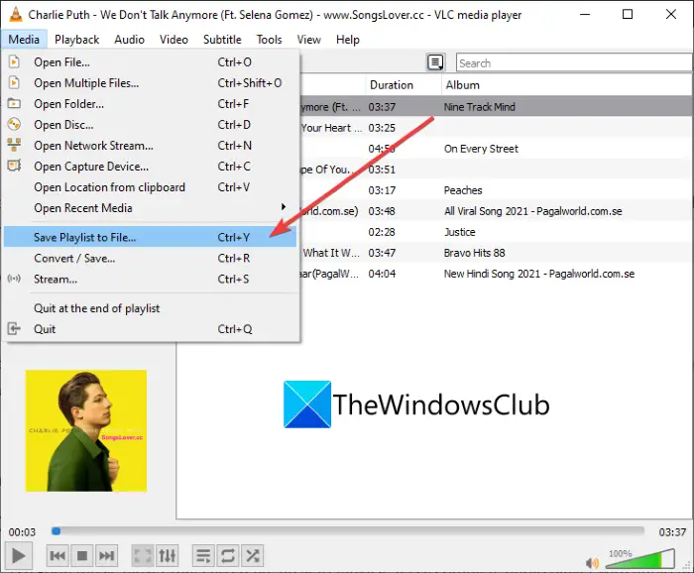This screenshot has width=694, height=573.
Task: Select the 03:51 duration row
Action: coord(496,170)
